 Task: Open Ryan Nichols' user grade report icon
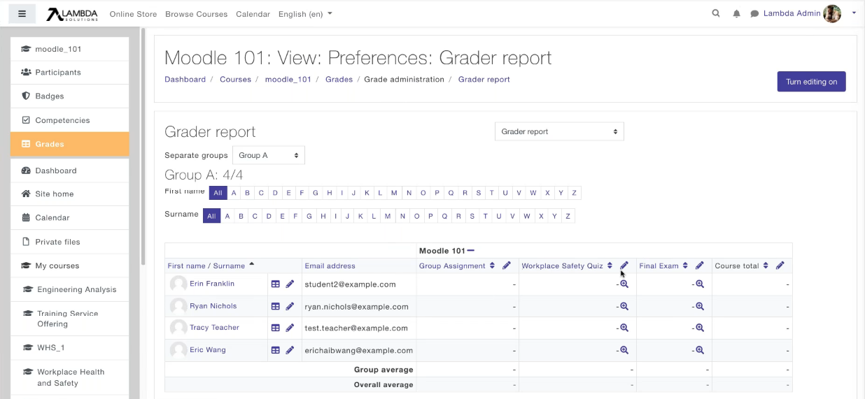pos(276,307)
